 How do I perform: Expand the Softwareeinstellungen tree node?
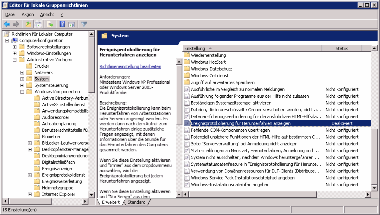click(x=15, y=47)
